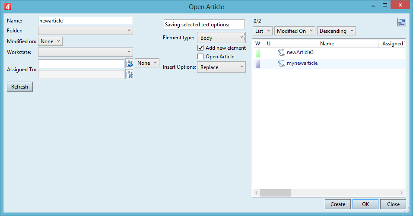The height and width of the screenshot is (216, 413).
Task: Click the Assigned column header
Action: [x=392, y=44]
